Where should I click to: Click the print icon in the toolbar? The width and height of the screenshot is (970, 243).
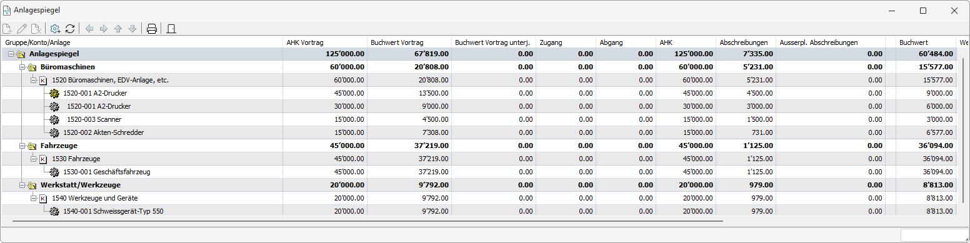(151, 29)
